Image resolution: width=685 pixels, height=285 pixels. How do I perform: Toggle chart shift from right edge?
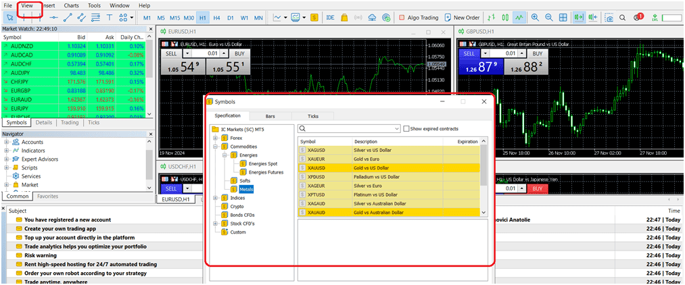(x=593, y=18)
